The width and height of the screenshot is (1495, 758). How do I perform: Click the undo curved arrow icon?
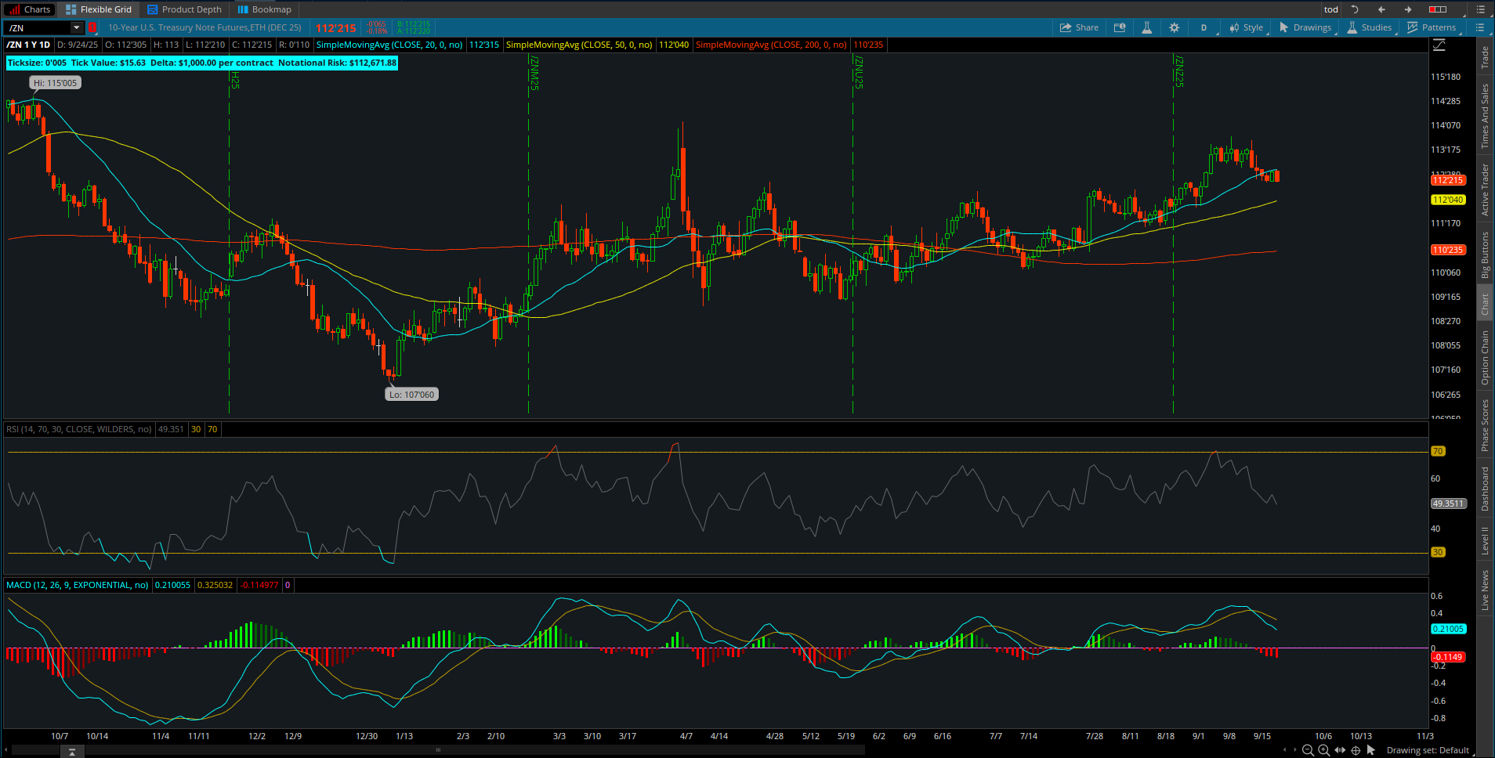pyautogui.click(x=1355, y=9)
